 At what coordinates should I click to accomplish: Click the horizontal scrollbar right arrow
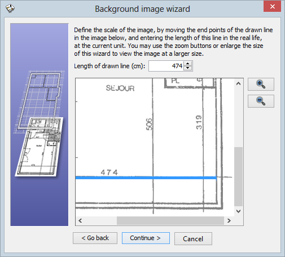pyautogui.click(x=229, y=220)
